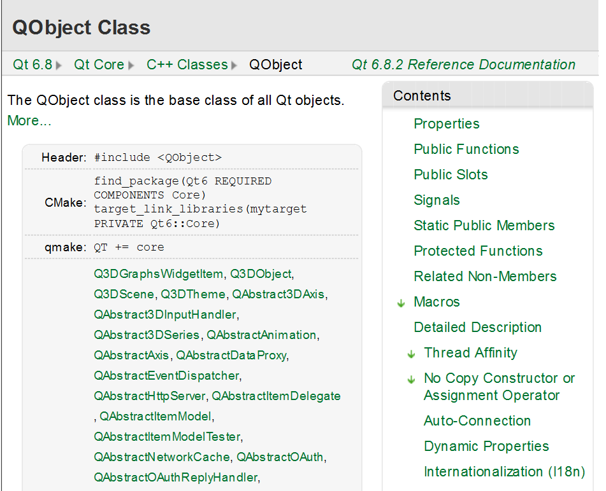Open Qt 6.8.2 Reference Documentation link

463,64
